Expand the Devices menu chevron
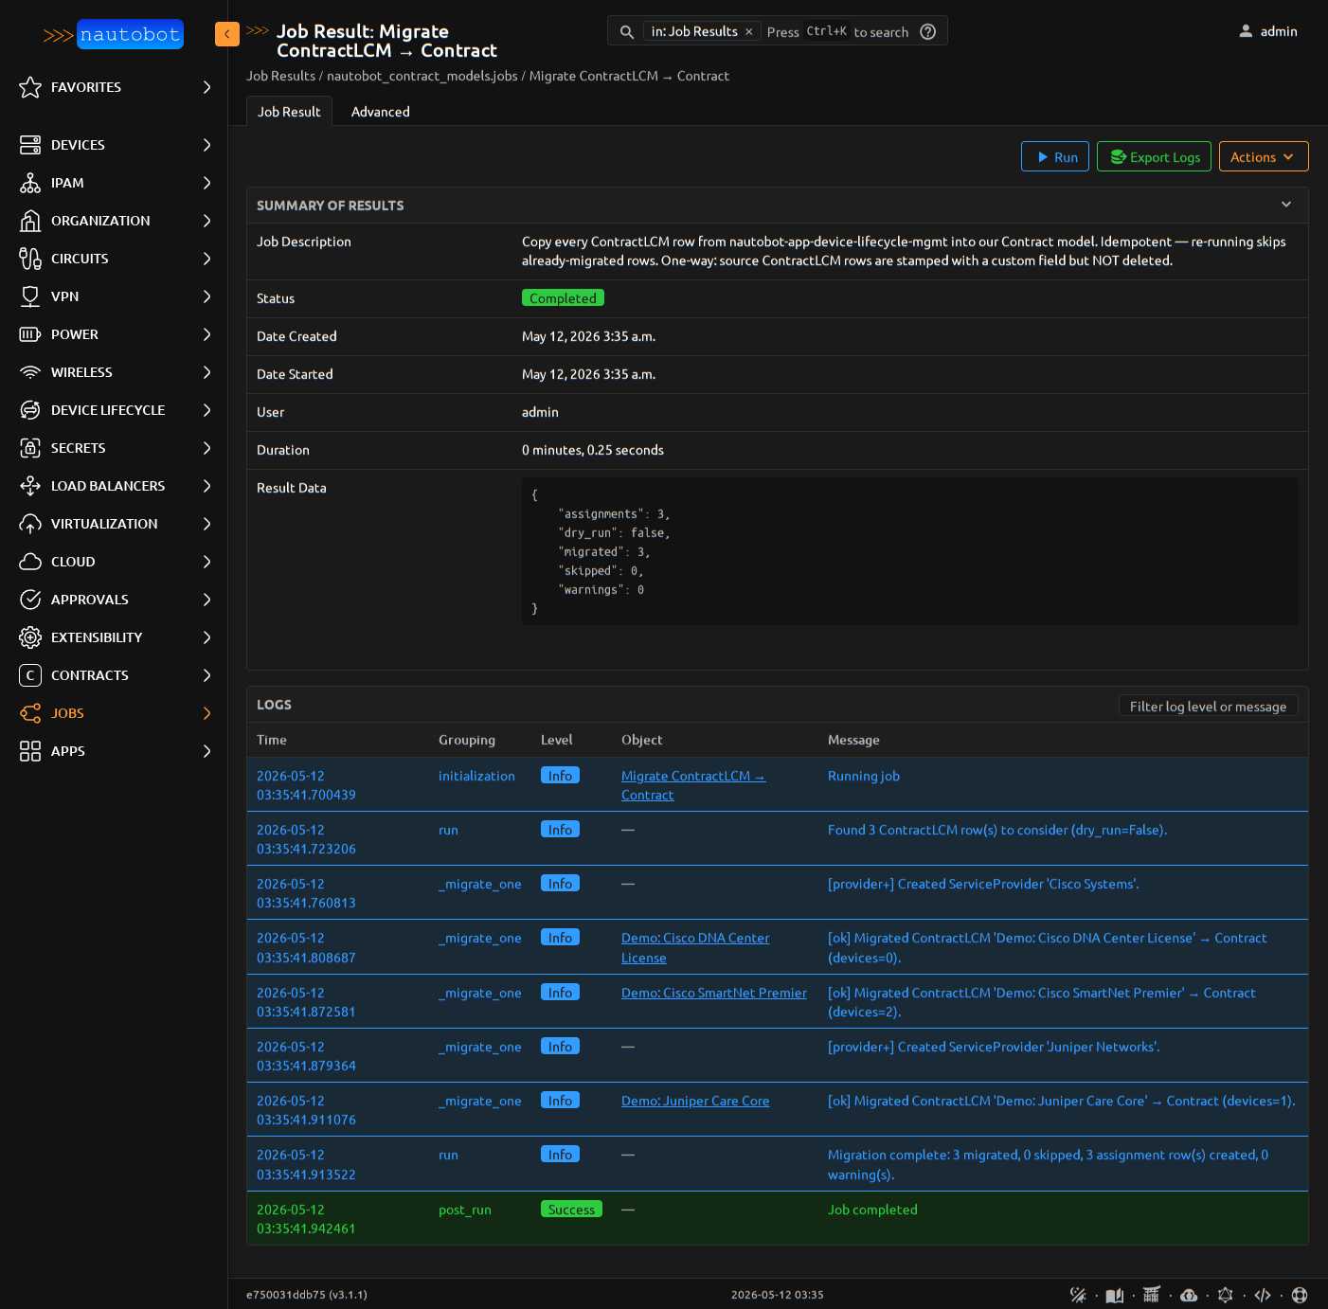Screen dimensions: 1328x1309 point(207,145)
